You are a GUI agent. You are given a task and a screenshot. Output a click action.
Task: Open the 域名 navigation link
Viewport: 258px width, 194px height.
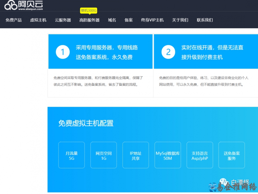tap(112, 20)
